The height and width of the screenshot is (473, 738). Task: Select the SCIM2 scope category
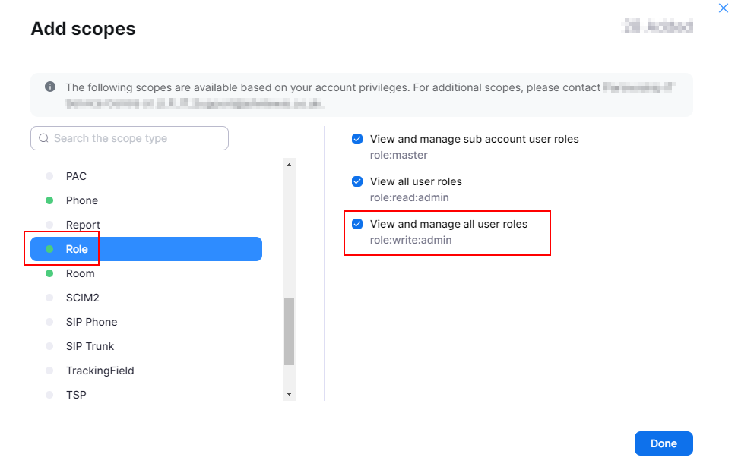click(x=82, y=298)
